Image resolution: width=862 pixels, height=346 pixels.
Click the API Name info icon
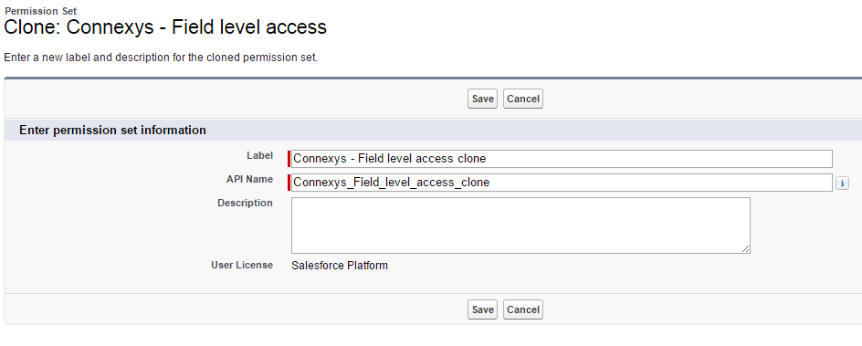tap(842, 183)
